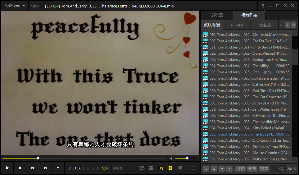
Task: Select the zuikaku playlist tab
Action: coord(237,25)
